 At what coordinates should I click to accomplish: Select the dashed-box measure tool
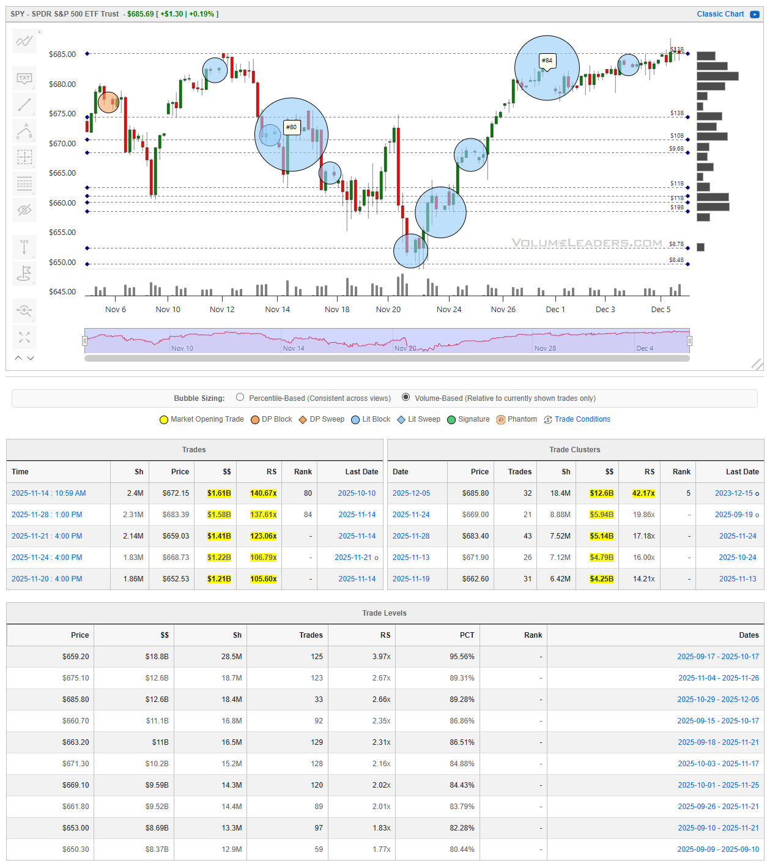point(24,157)
